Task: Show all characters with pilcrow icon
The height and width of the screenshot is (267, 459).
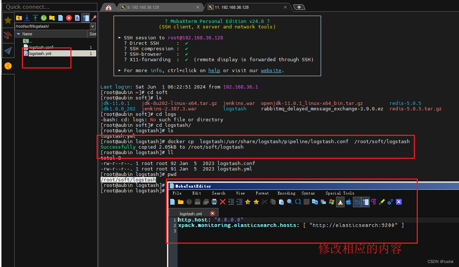Action: [373, 202]
